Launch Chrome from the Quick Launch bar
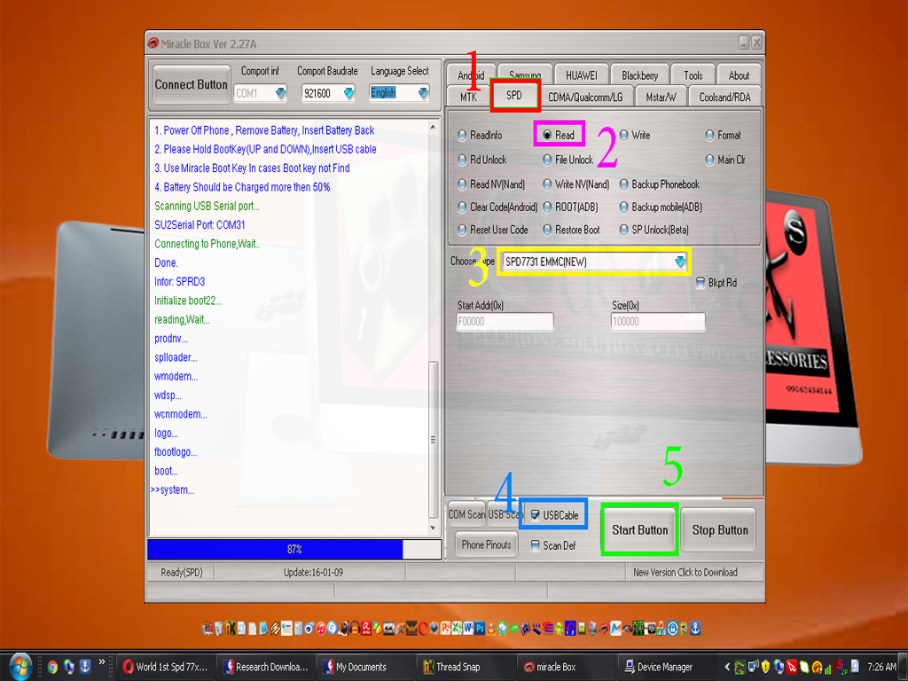 coord(52,666)
